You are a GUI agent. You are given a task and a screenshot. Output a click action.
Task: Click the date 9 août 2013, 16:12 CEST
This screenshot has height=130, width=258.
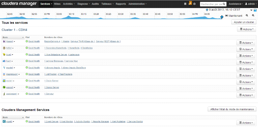click(x=224, y=10)
